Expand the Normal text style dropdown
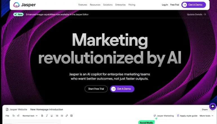 click(30, 116)
